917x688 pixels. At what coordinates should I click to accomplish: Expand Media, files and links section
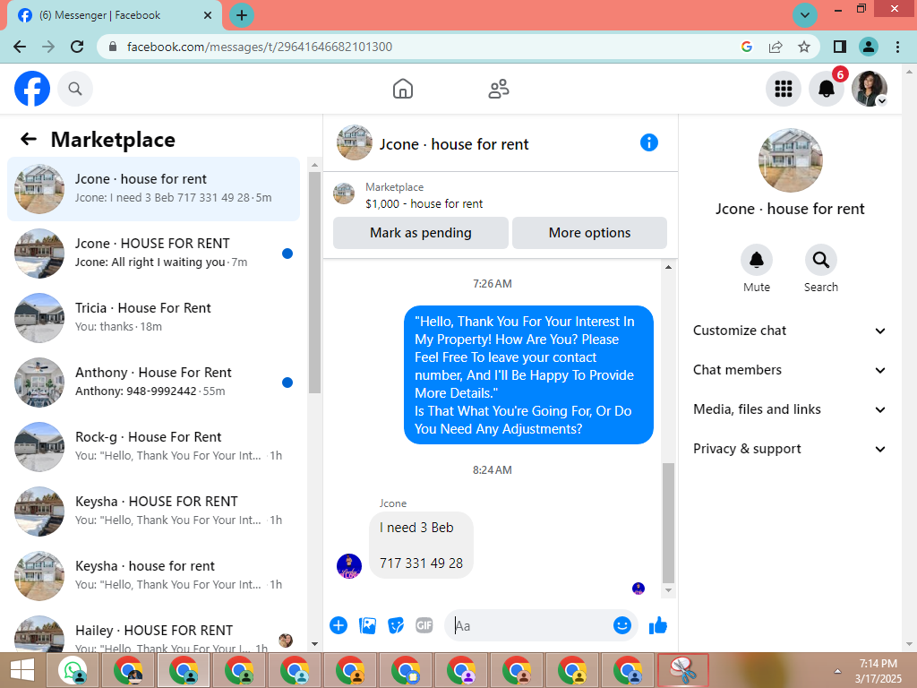(x=789, y=408)
